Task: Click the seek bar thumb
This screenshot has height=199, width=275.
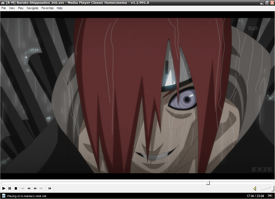Action: coord(208,183)
